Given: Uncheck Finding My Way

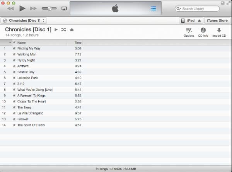Looking at the screenshot, I should 14,48.
